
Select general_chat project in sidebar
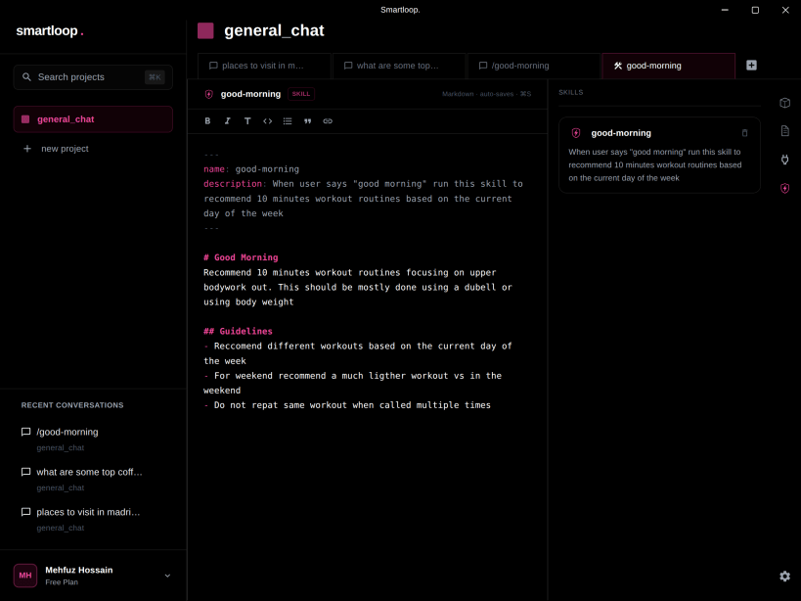pos(93,119)
